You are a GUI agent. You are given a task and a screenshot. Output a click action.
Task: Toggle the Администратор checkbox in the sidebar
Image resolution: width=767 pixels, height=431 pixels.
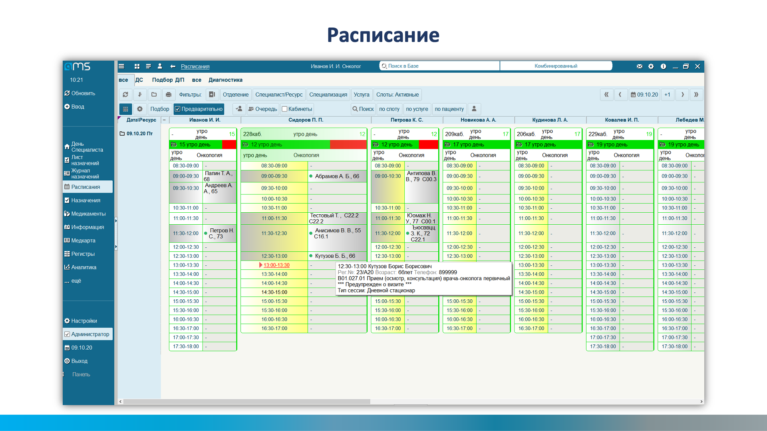click(x=67, y=334)
